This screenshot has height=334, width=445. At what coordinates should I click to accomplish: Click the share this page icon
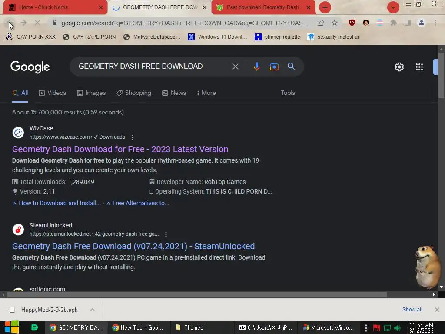coord(321,23)
